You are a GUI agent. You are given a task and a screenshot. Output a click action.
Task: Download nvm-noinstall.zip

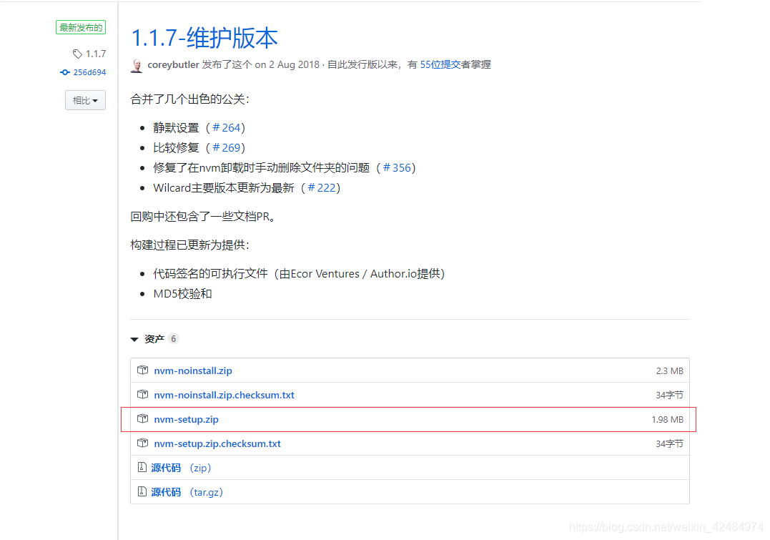(x=193, y=370)
